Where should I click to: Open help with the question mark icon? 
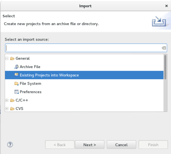pyautogui.click(x=10, y=144)
